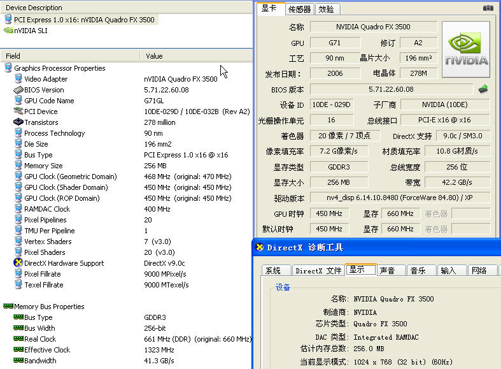Click the GPU Clock (Shader Domain) label
This screenshot has height=369, width=501.
[66, 187]
